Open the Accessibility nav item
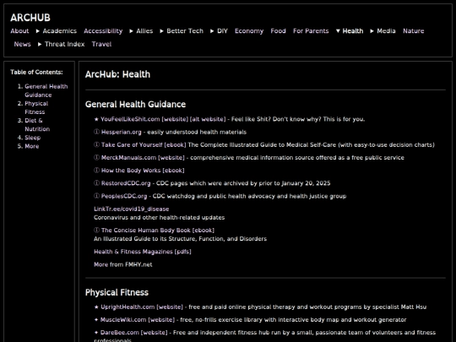Screen dimensions: 456x342 click(103, 31)
